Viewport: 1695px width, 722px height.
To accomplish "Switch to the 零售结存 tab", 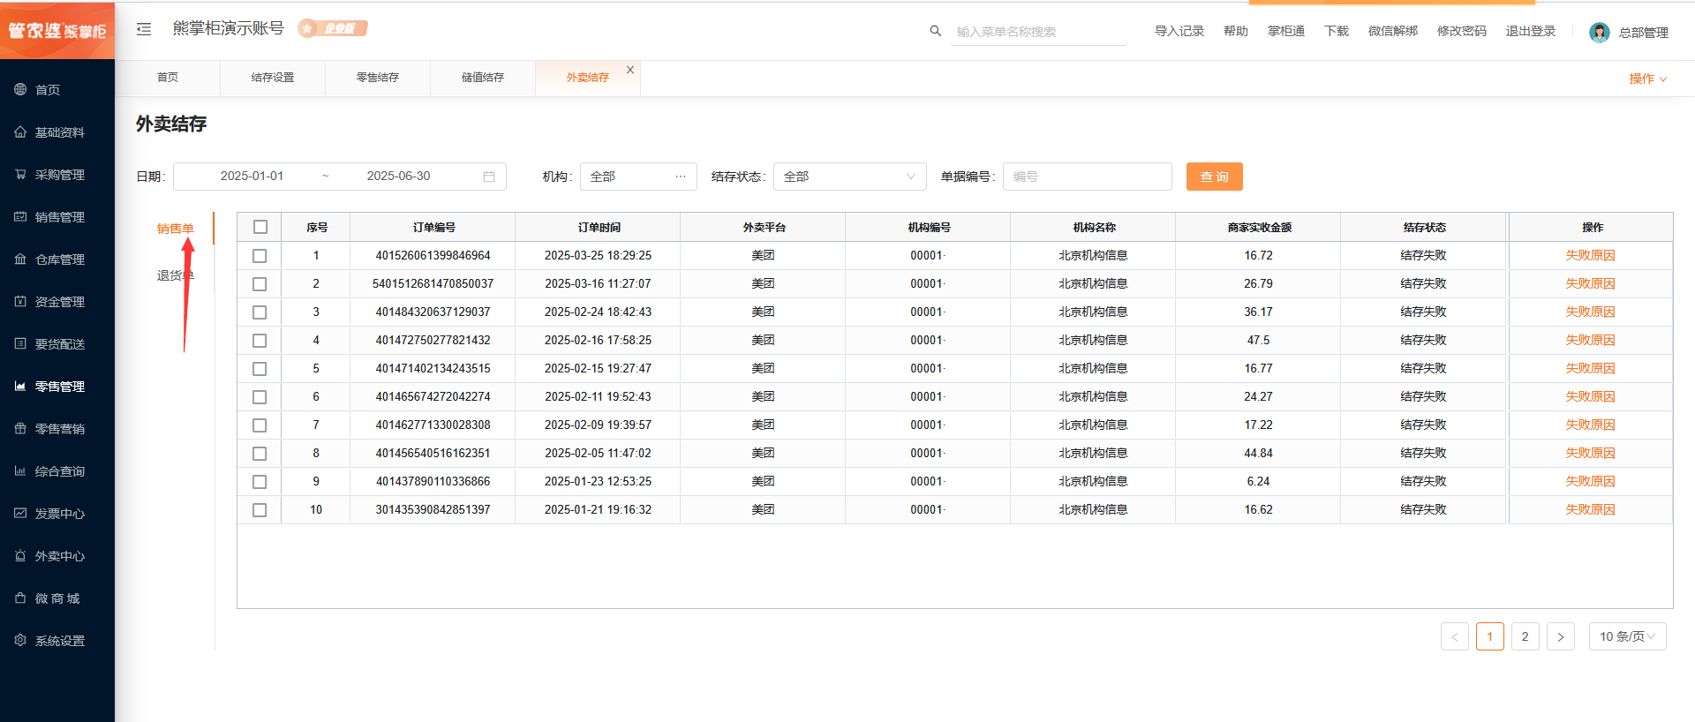I will [x=378, y=78].
